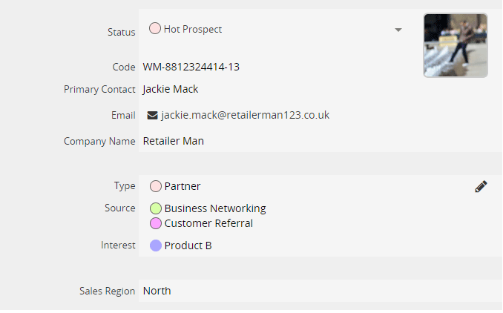Select the Partner type value
Image resolution: width=503 pixels, height=313 pixels.
click(x=183, y=186)
